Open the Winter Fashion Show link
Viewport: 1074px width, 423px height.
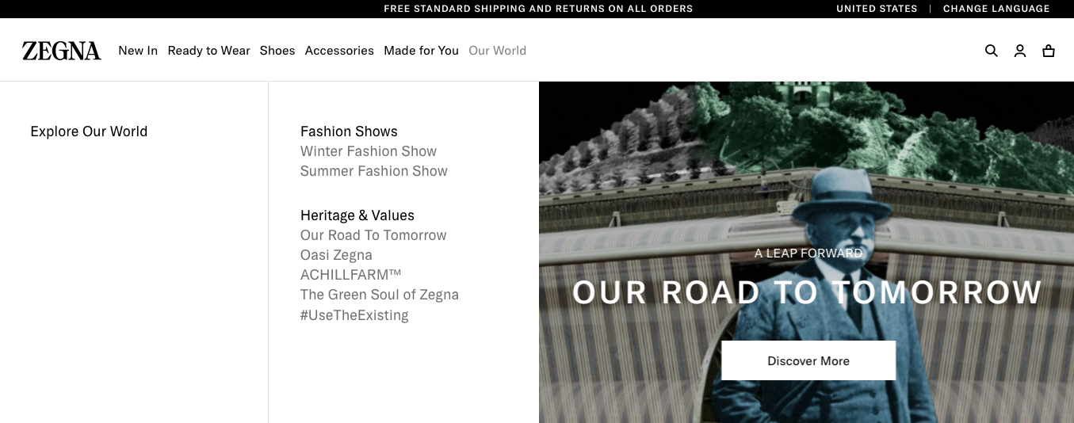tap(369, 151)
